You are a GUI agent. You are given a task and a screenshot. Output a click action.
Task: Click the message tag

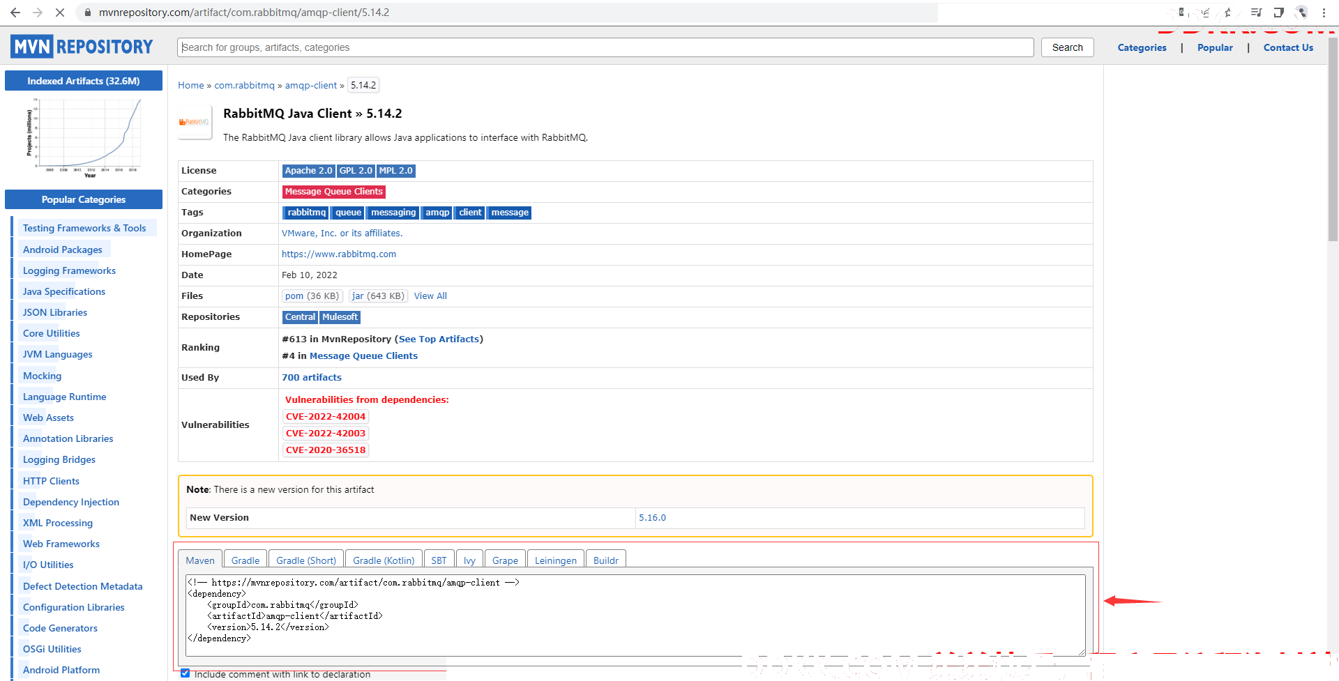[509, 213]
